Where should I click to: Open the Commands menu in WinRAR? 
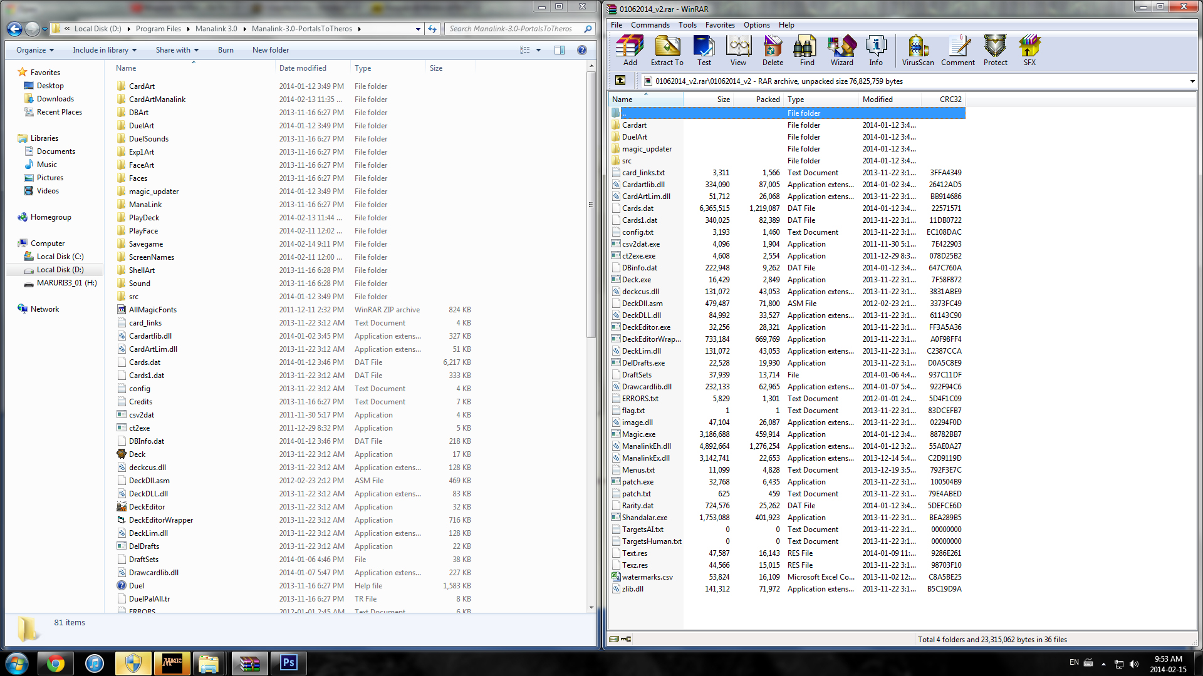coord(650,25)
